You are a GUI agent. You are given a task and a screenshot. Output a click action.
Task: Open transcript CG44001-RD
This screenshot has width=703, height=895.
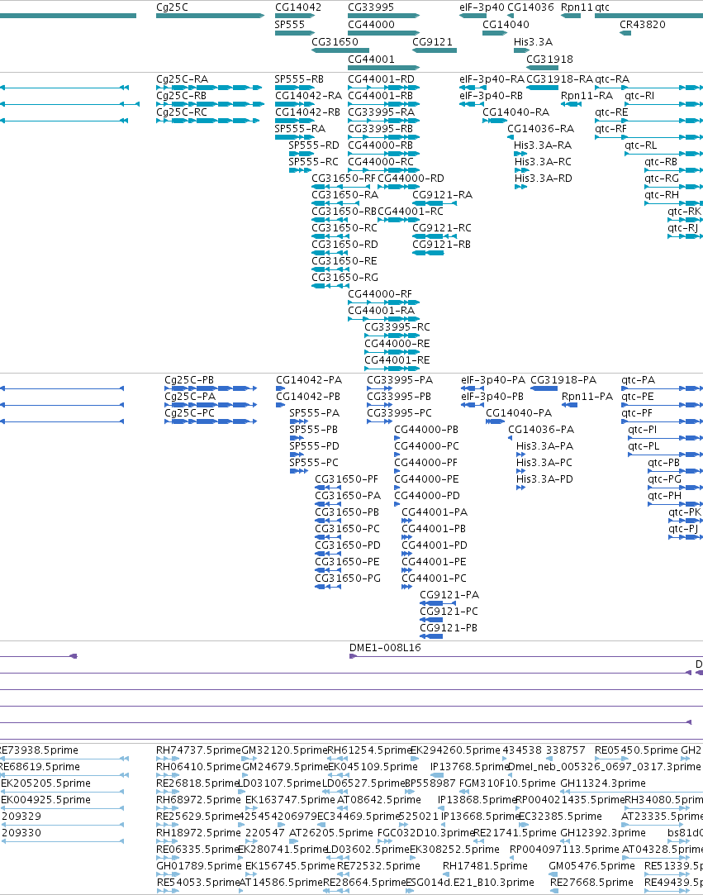point(381,79)
